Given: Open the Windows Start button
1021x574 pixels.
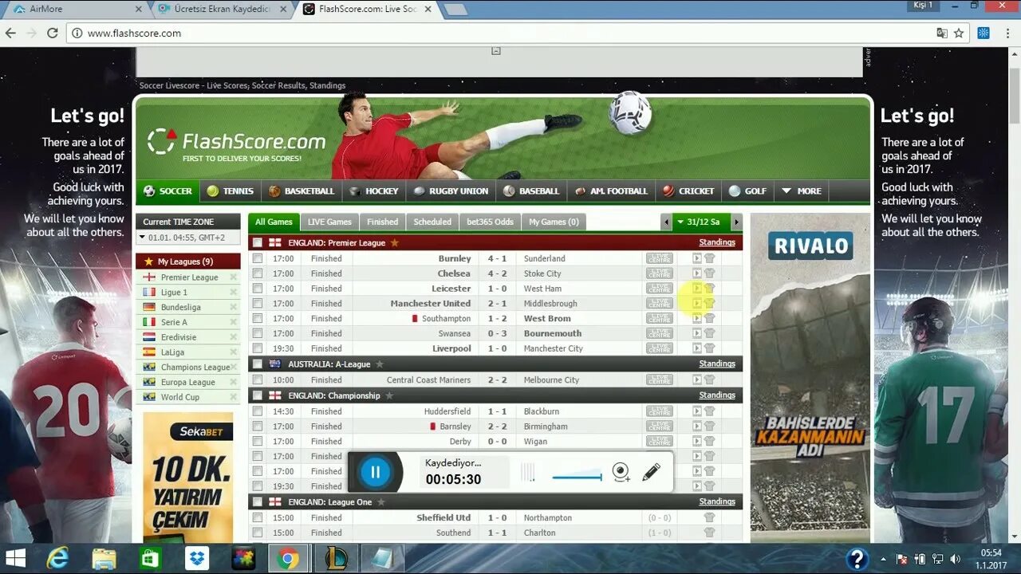Looking at the screenshot, I should [x=15, y=557].
